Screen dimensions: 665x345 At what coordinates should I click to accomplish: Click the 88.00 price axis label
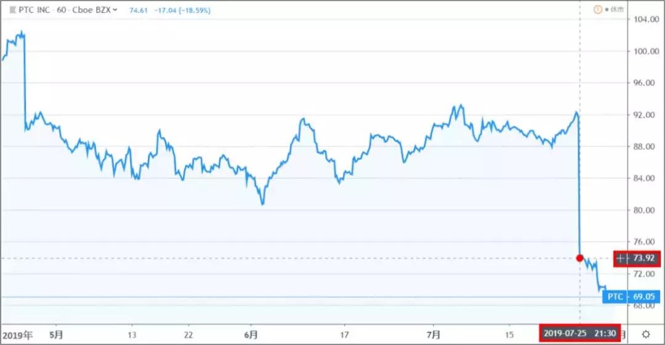[x=644, y=146]
